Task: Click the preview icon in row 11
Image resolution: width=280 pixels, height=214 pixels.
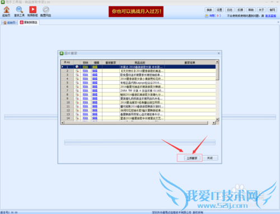Action: [x=77, y=106]
